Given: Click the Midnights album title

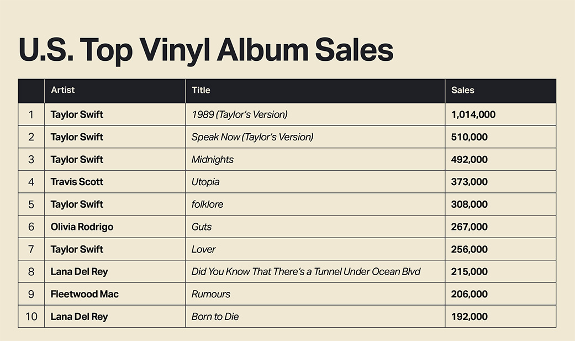Looking at the screenshot, I should click(x=212, y=159).
